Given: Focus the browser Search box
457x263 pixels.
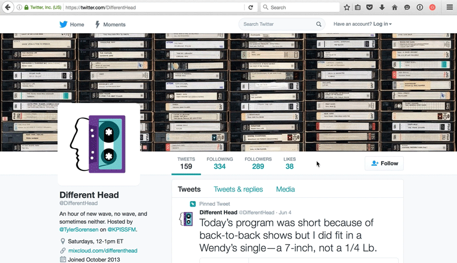Looking at the screenshot, I should [x=300, y=7].
